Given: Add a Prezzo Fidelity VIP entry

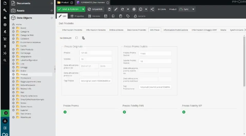Looking at the screenshot, I should (184, 112).
